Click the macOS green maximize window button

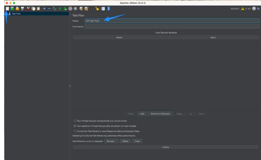click(x=14, y=3)
